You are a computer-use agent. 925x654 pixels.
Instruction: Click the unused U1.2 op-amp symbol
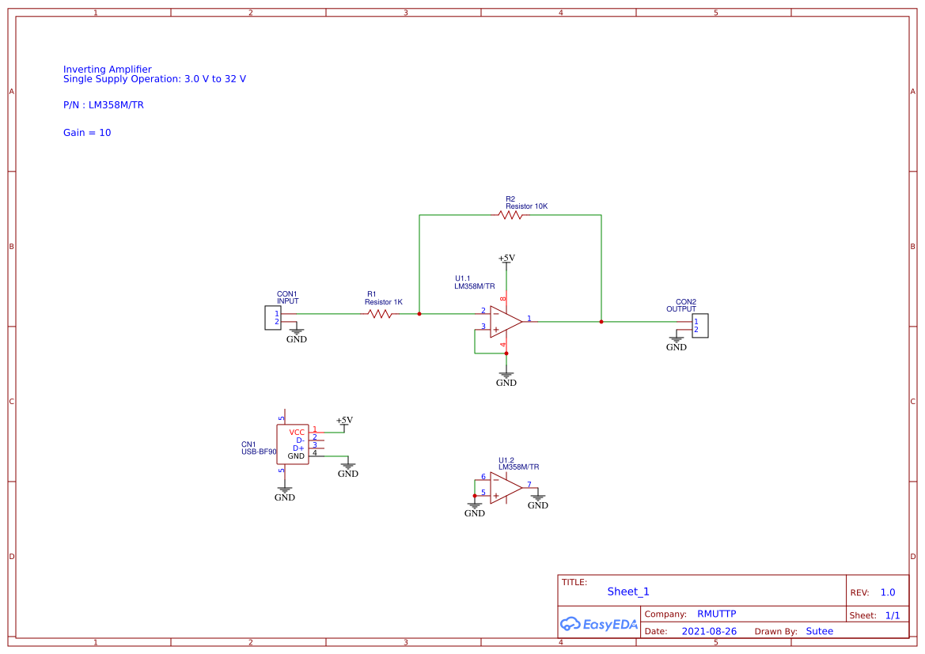[x=502, y=489]
